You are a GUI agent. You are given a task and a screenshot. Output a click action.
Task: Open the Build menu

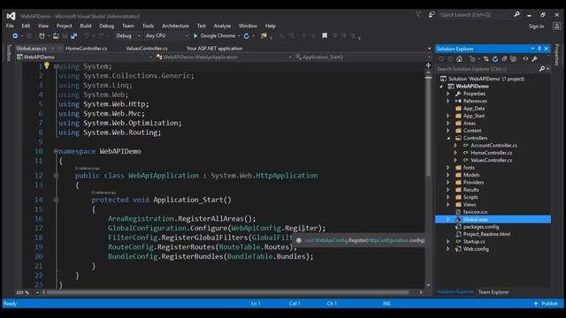pyautogui.click(x=86, y=26)
